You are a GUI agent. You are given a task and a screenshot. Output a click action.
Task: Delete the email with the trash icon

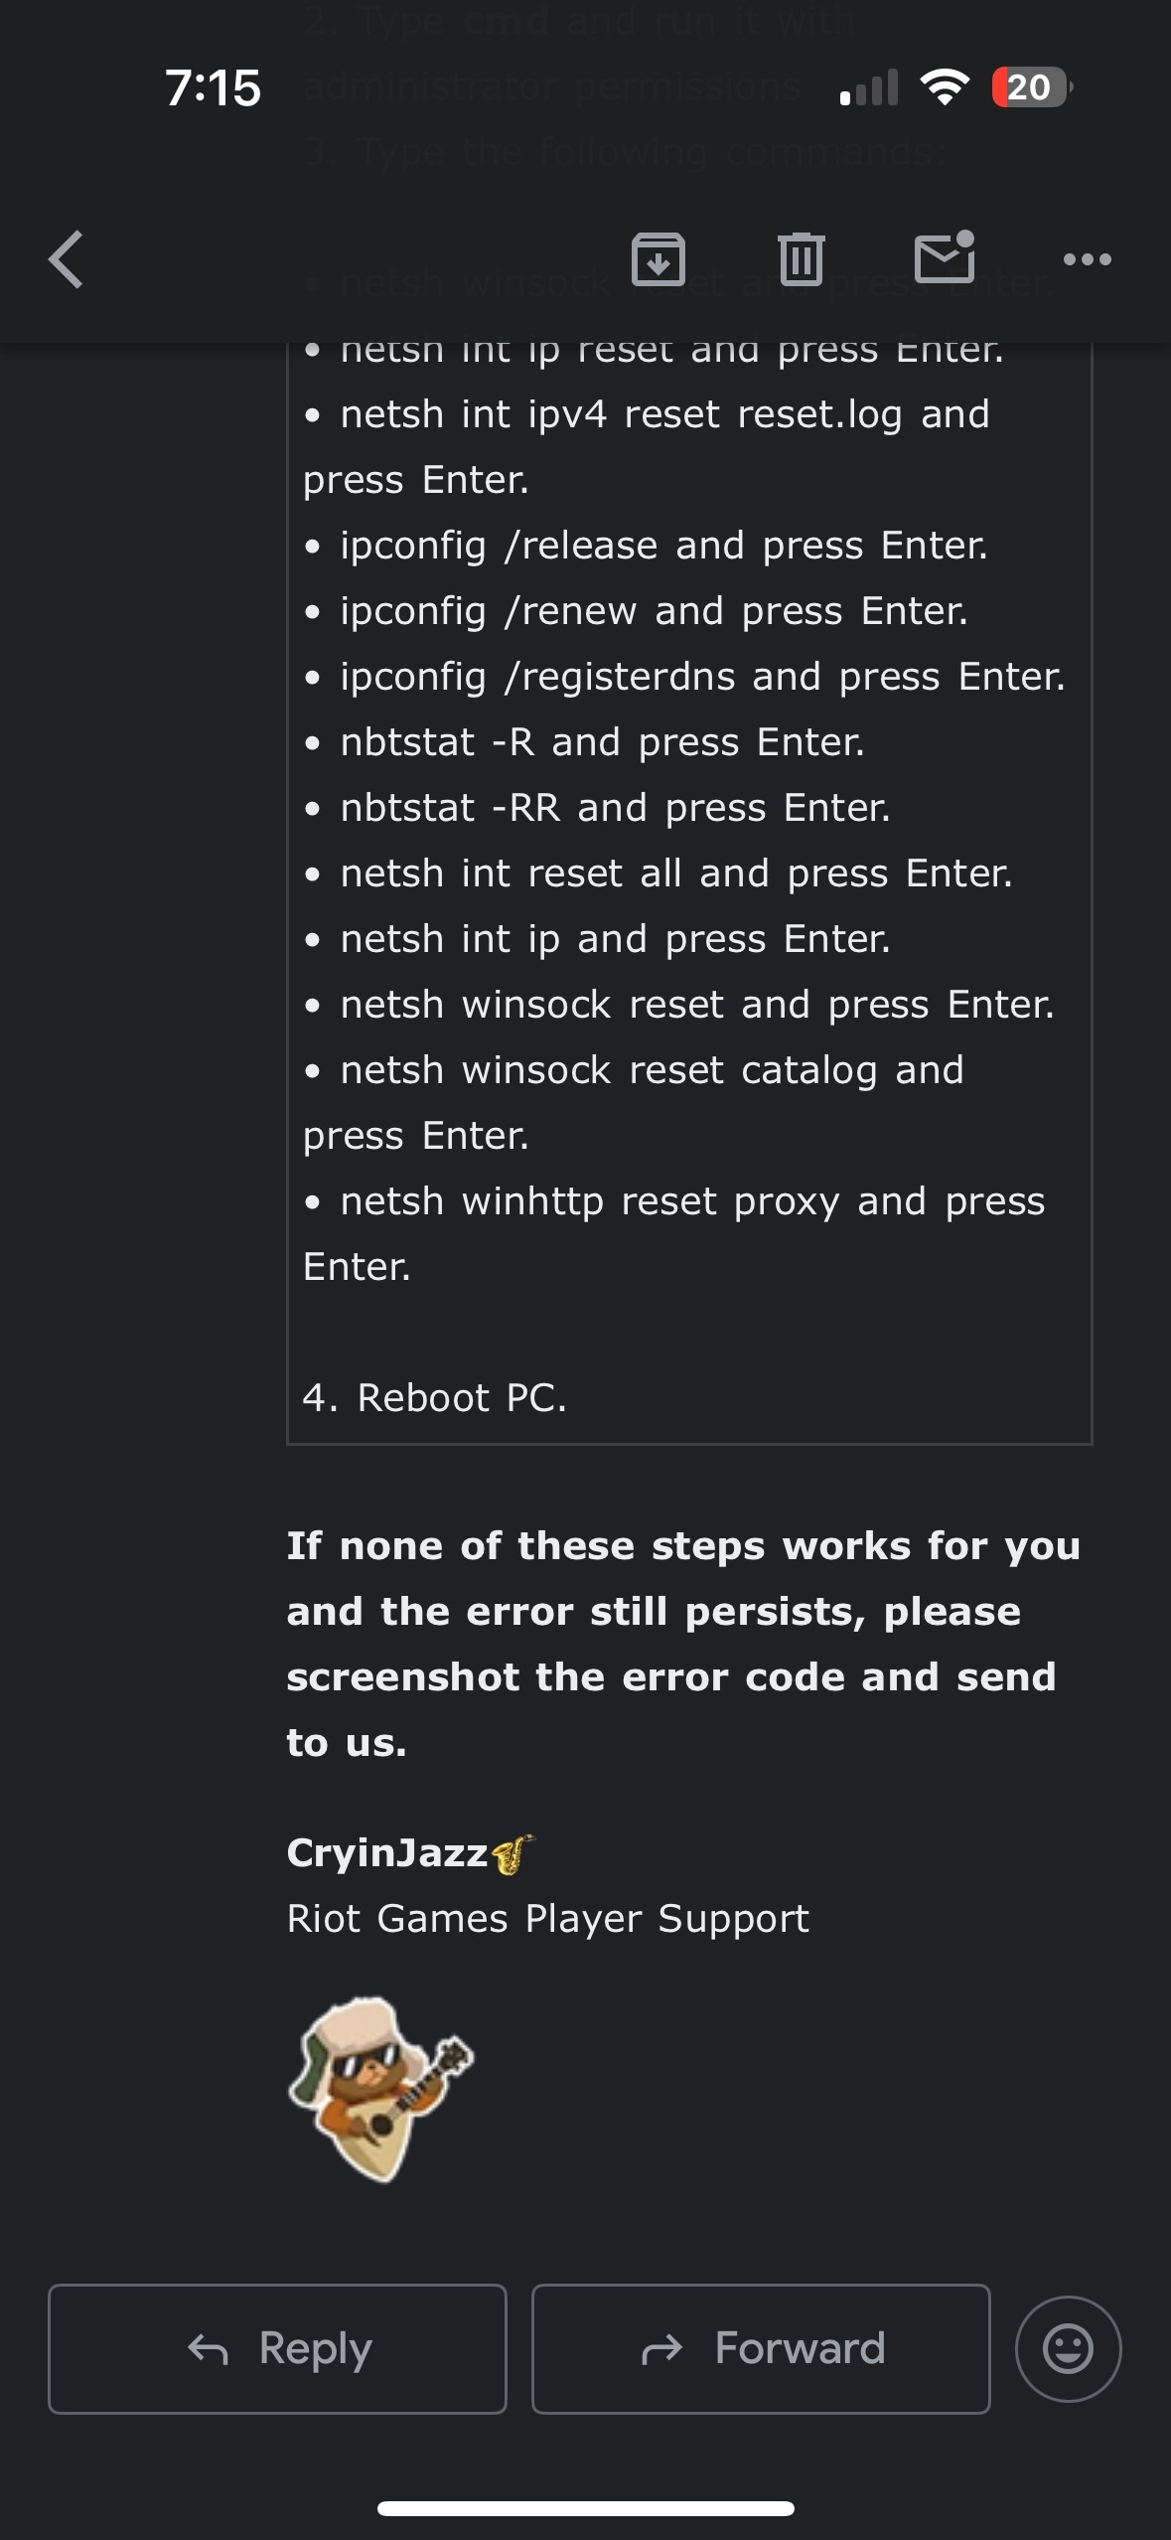[x=801, y=260]
